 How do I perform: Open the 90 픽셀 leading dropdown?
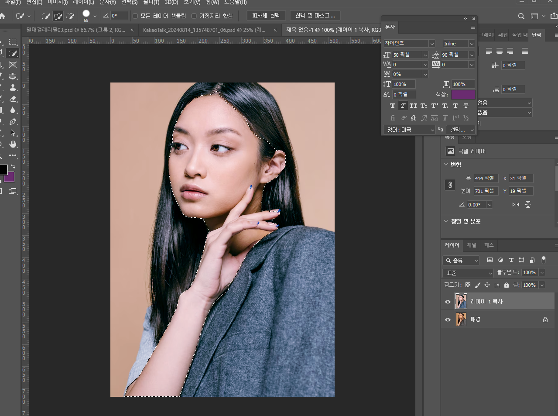click(x=472, y=55)
